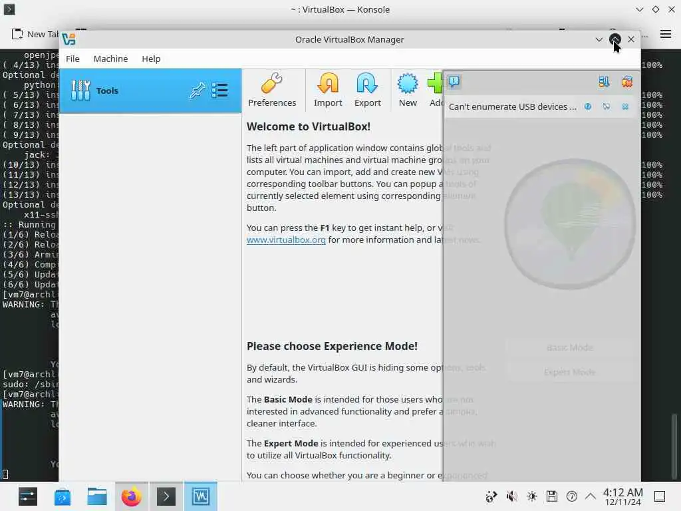
Task: Open Preferences from the VirtualBox toolbar
Action: pos(272,90)
